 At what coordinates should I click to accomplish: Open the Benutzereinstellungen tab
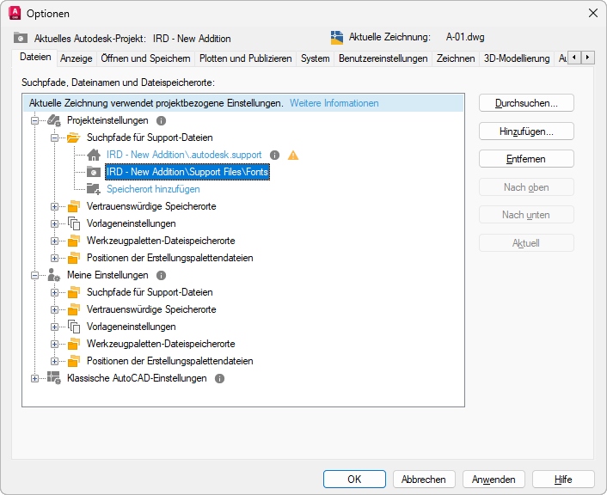tap(383, 58)
